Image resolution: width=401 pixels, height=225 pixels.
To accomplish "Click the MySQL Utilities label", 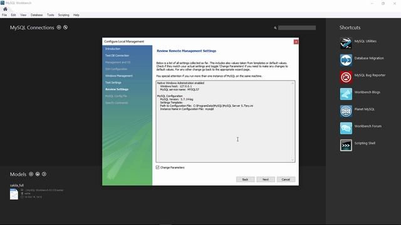I will 365,41.
